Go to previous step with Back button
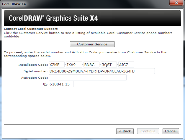This screenshot has width=185, height=140. coord(125,131)
